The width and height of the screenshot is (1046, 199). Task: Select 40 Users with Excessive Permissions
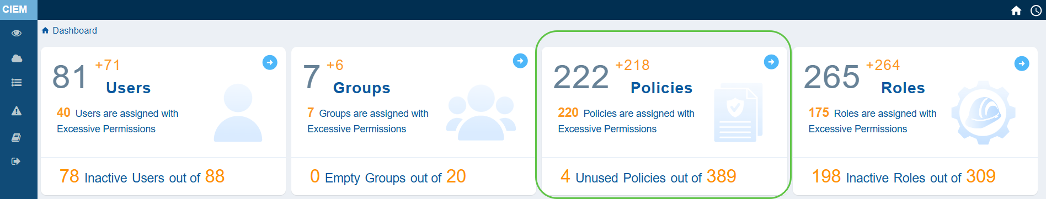point(118,121)
